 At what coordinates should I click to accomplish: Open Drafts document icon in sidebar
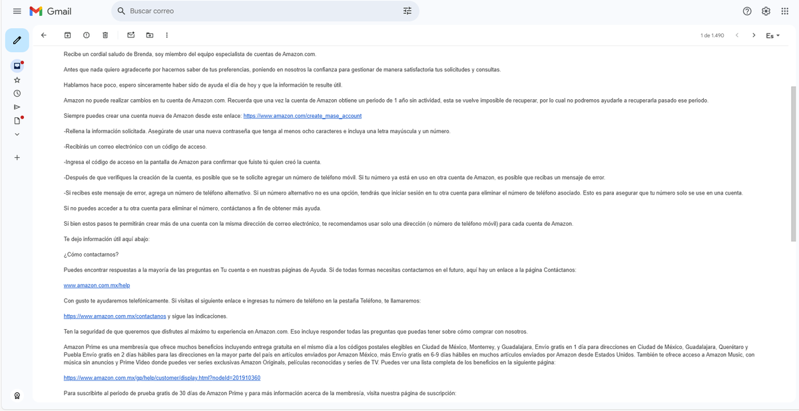tap(17, 121)
